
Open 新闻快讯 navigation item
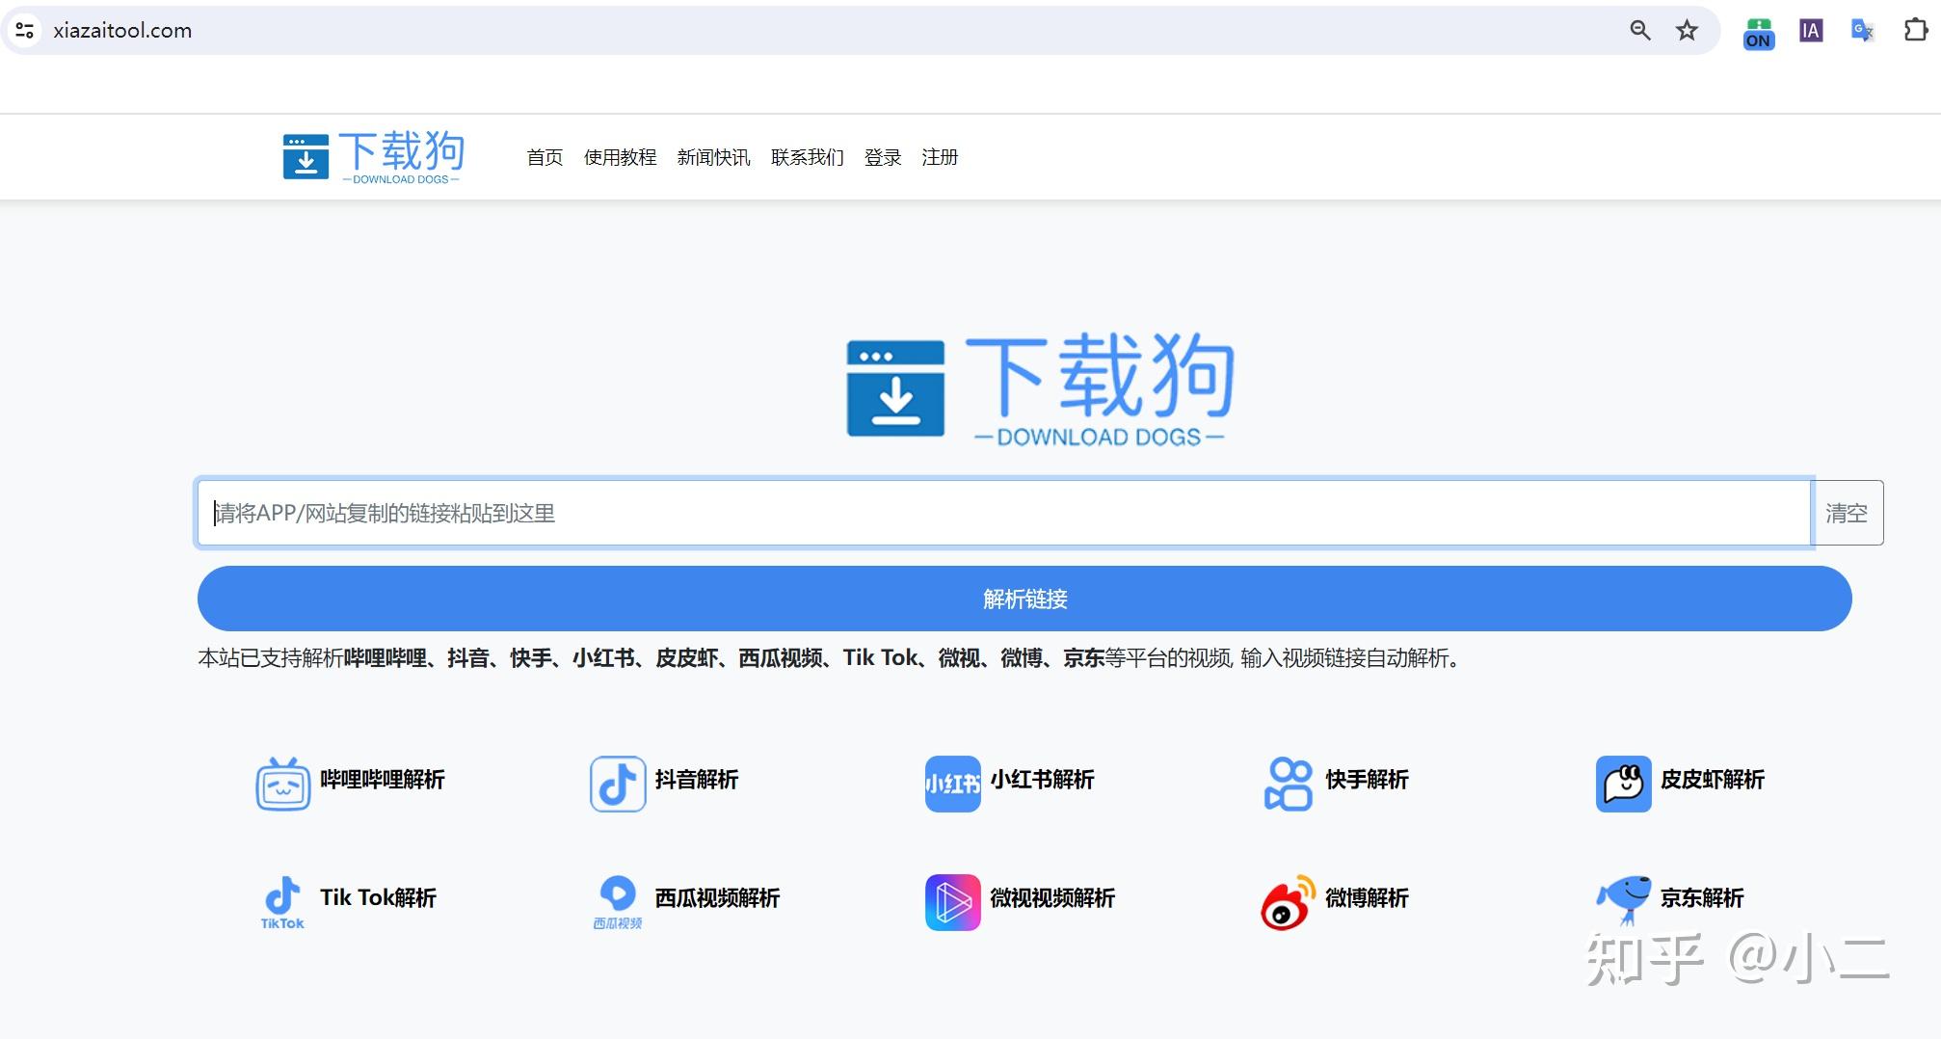click(713, 157)
